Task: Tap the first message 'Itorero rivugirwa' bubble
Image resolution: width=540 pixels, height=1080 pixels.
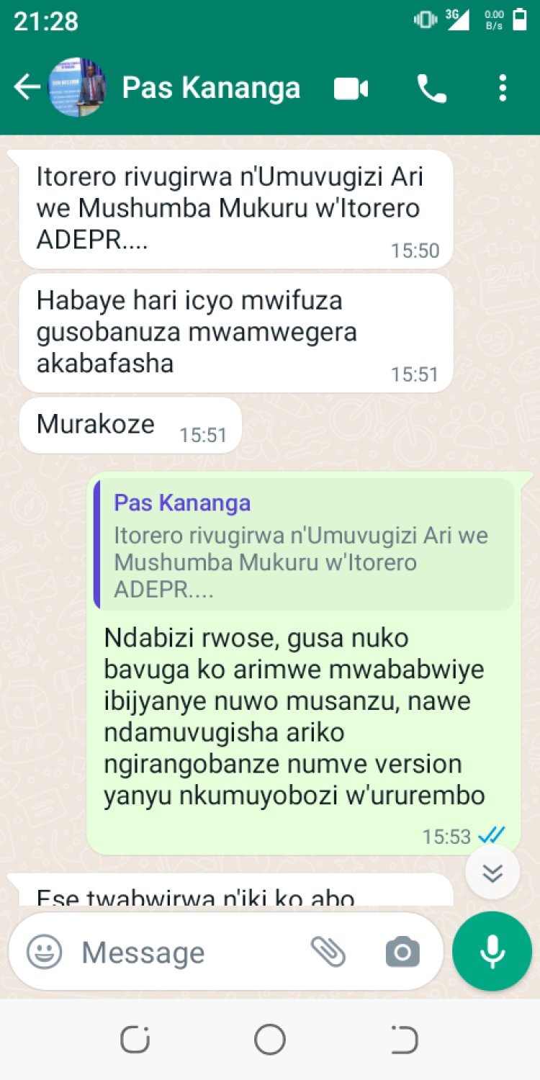Action: point(236,210)
